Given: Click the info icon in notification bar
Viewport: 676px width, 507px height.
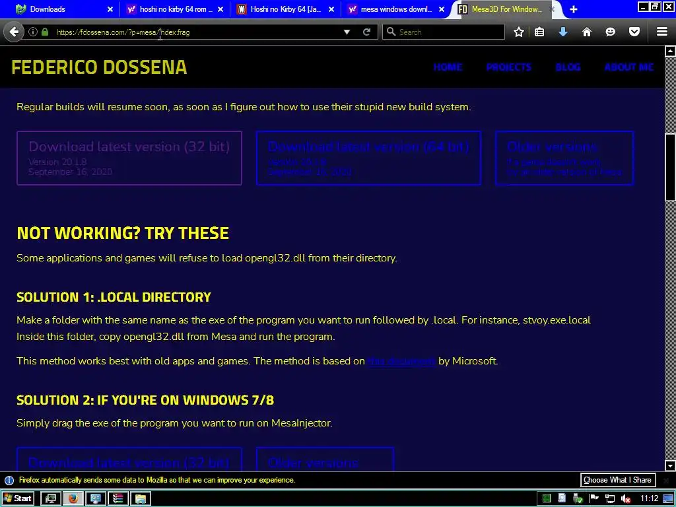Looking at the screenshot, I should click(x=9, y=480).
